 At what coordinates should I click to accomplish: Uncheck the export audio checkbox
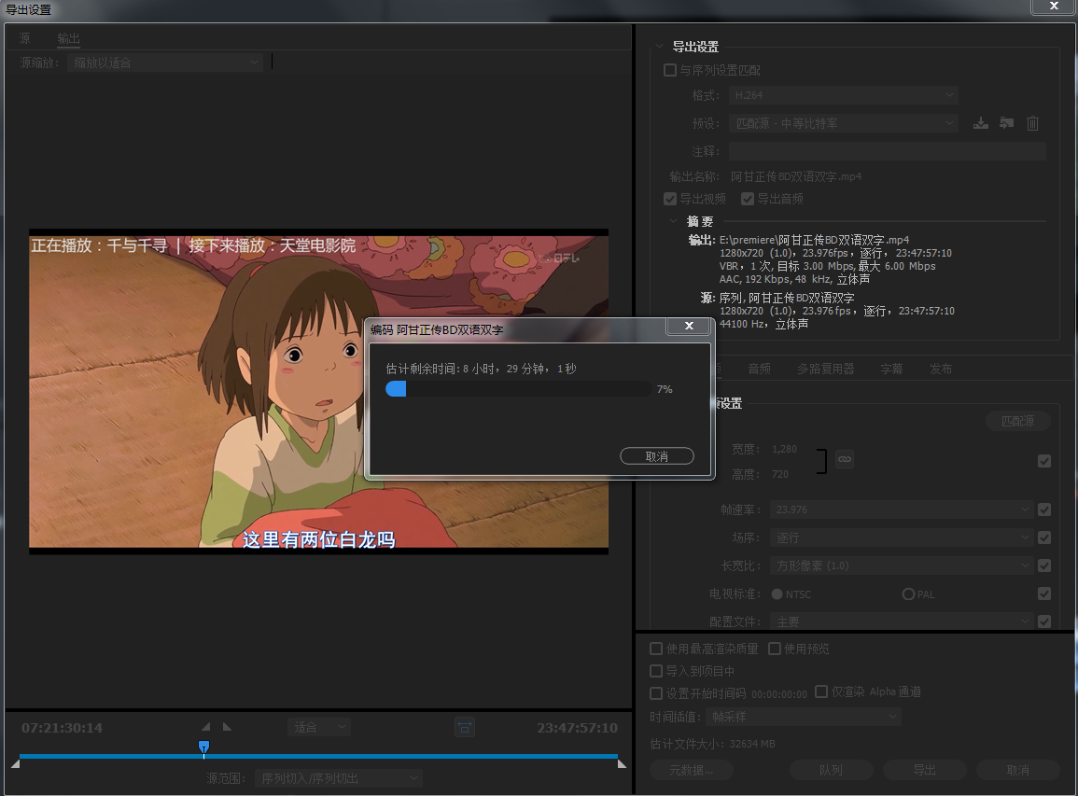click(748, 199)
